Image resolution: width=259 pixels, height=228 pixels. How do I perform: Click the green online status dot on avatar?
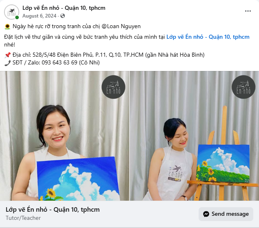tap(17, 18)
